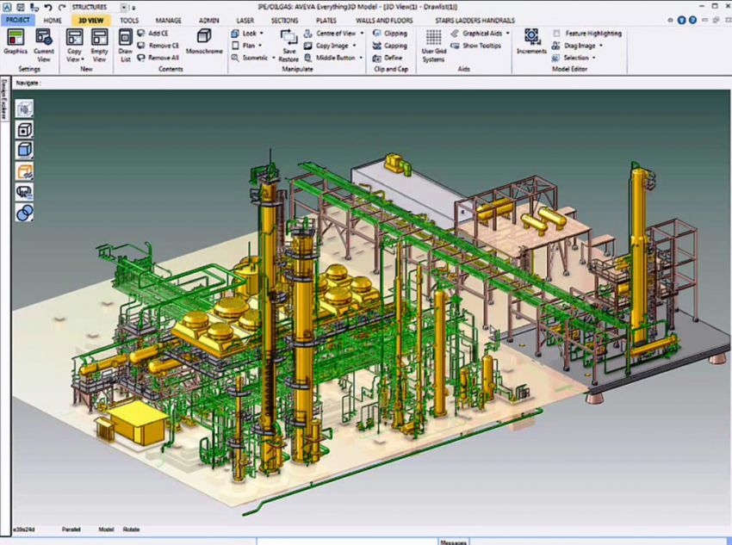The image size is (732, 545).
Task: Click the Save Restore view icon
Action: pyautogui.click(x=288, y=43)
